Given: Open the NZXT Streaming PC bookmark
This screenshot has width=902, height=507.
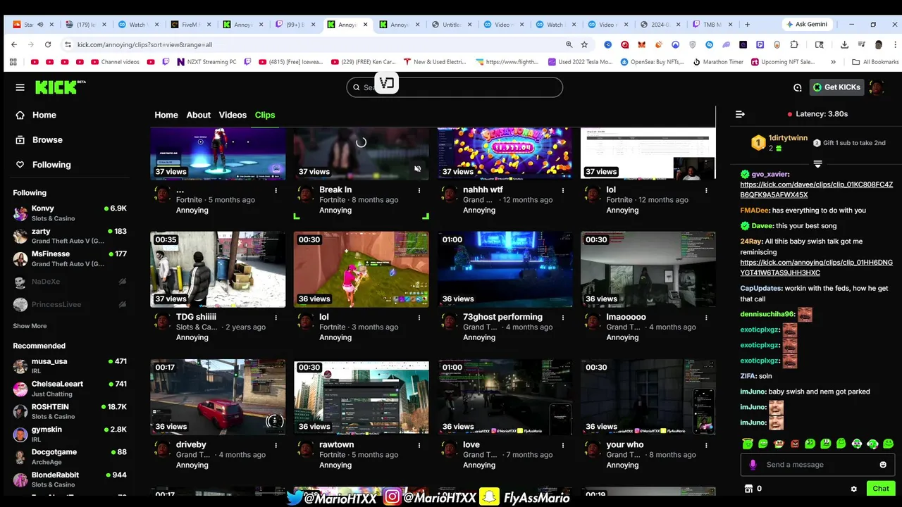Looking at the screenshot, I should [206, 62].
